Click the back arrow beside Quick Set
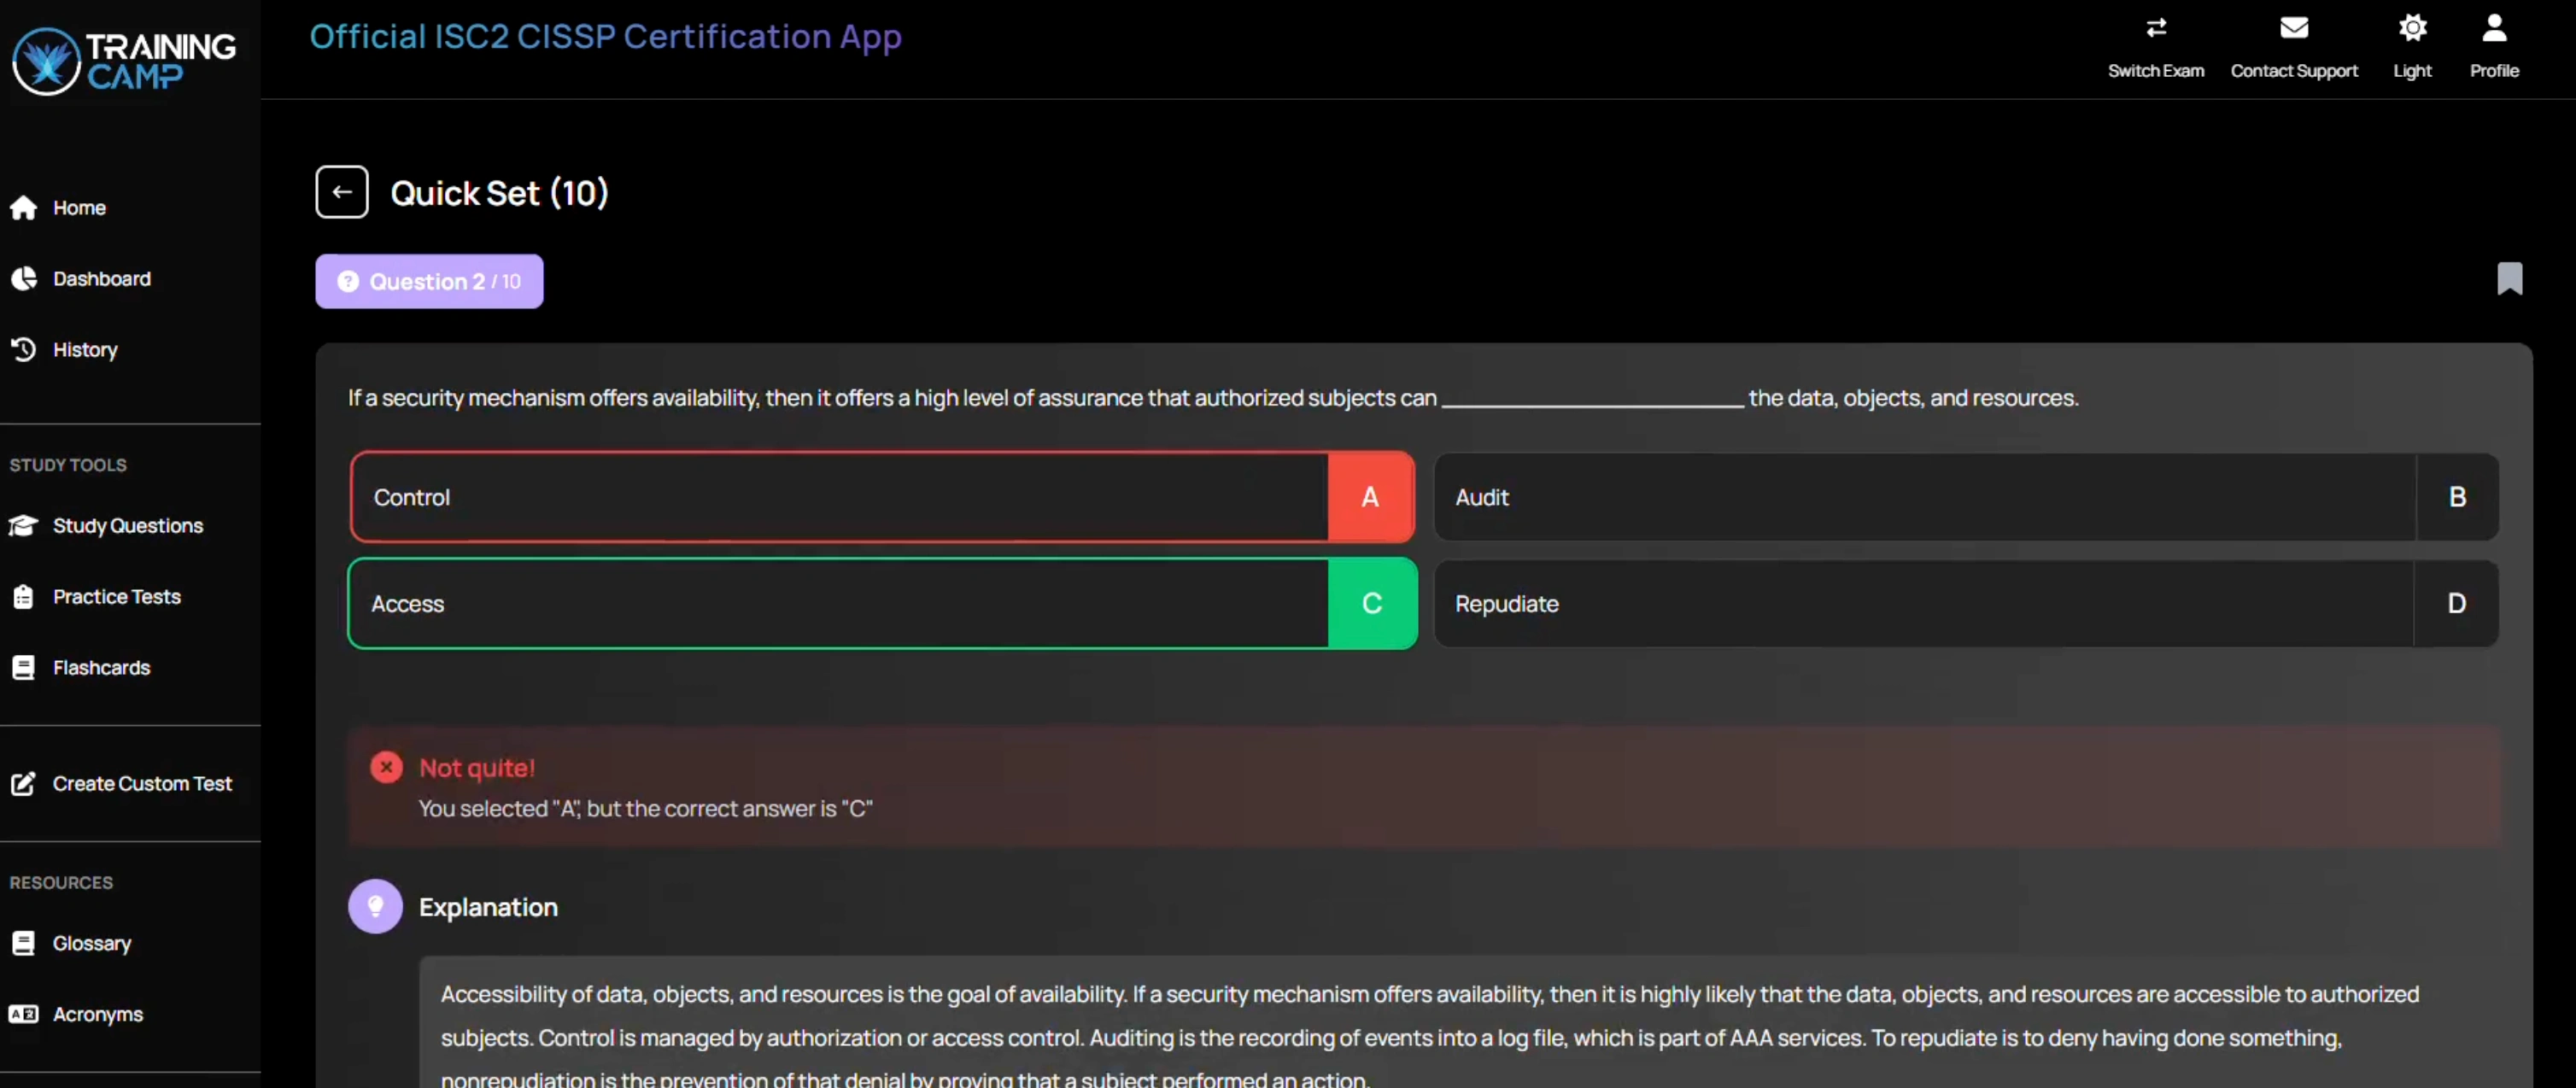Viewport: 2576px width, 1088px height. 341,192
